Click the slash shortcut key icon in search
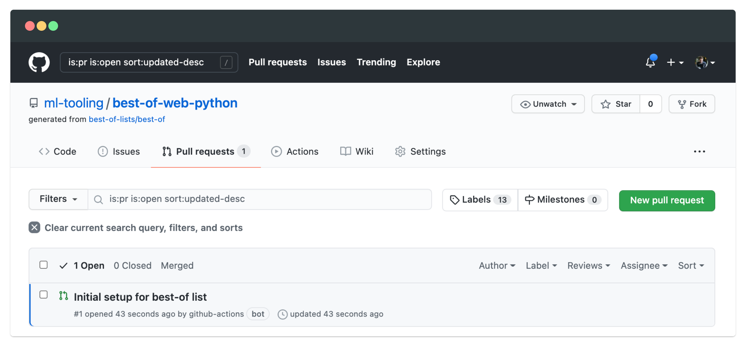This screenshot has height=346, width=746. [x=226, y=62]
